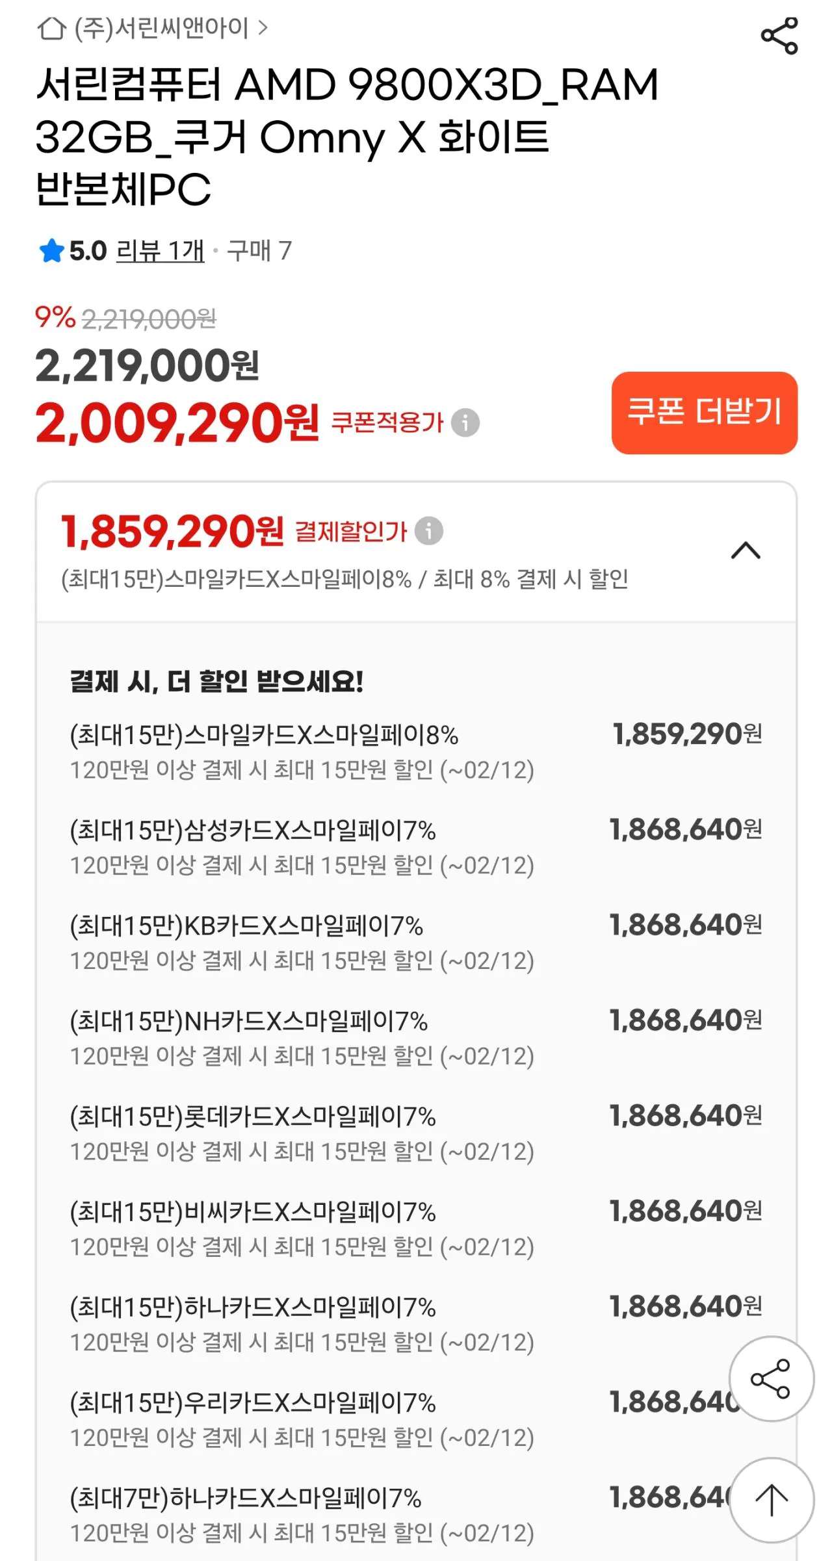Select the 비씨카드X스마일페이7% discount option
The width and height of the screenshot is (832, 1561).
click(253, 1212)
